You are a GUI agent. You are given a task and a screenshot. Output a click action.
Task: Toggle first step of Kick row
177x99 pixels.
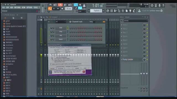[x=71, y=28]
